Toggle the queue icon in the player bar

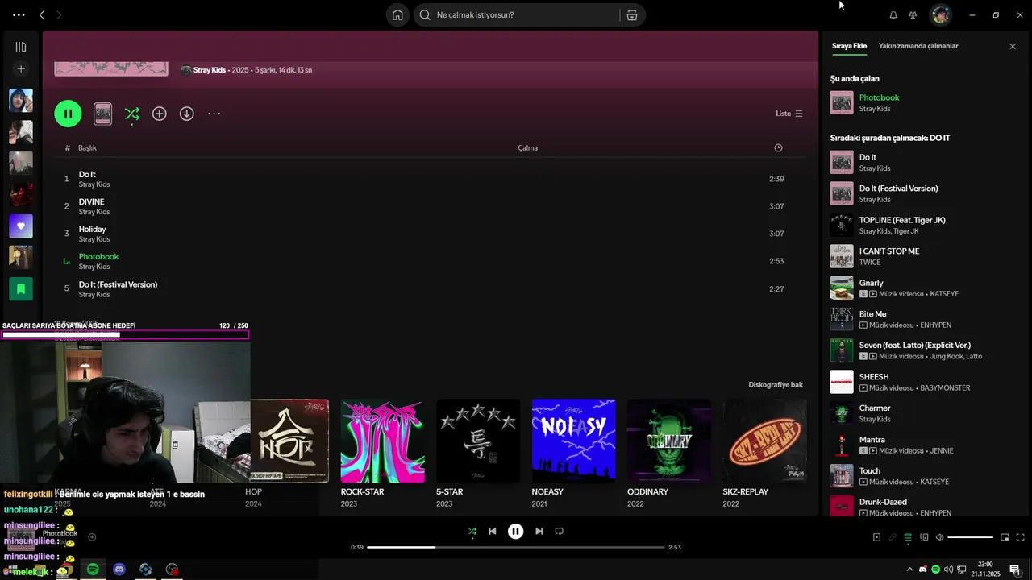click(908, 537)
